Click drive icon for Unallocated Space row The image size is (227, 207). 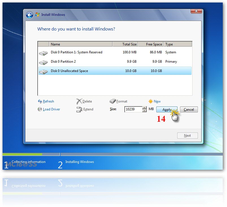[x=43, y=72]
